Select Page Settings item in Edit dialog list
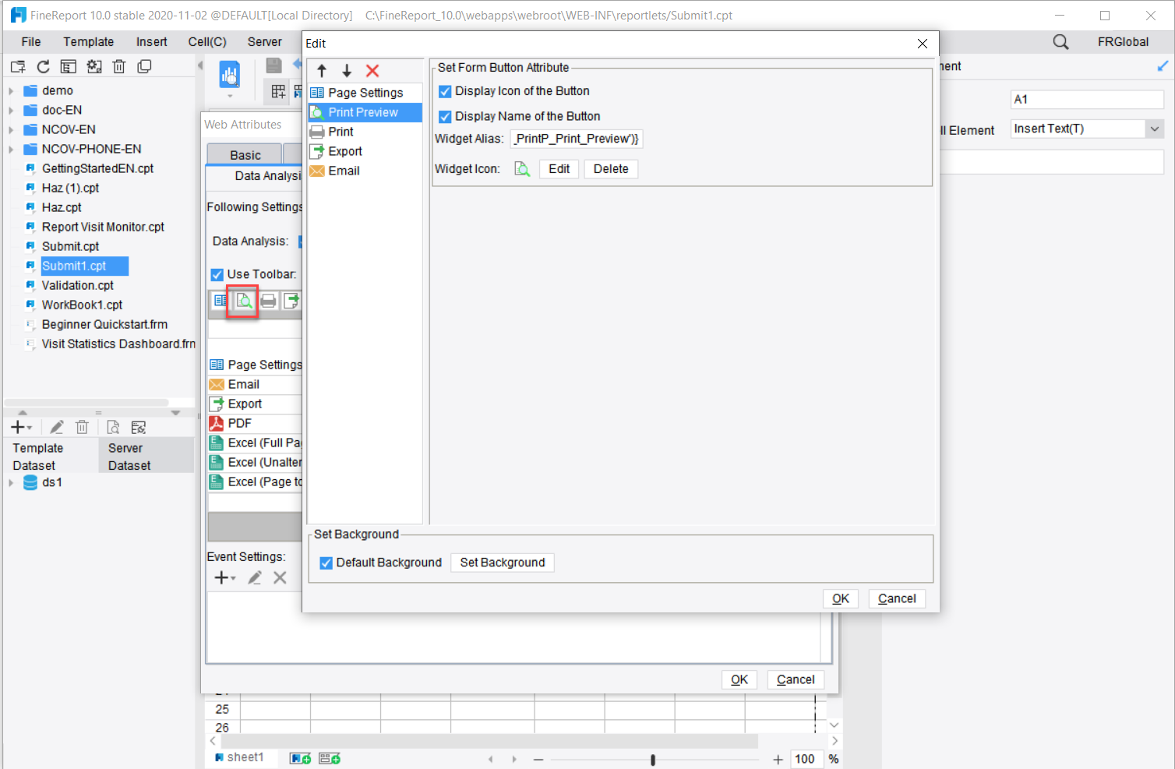This screenshot has width=1175, height=769. point(365,93)
